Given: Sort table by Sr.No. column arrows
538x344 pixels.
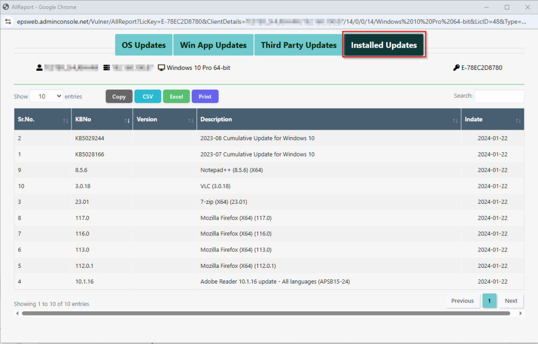Looking at the screenshot, I should point(65,120).
